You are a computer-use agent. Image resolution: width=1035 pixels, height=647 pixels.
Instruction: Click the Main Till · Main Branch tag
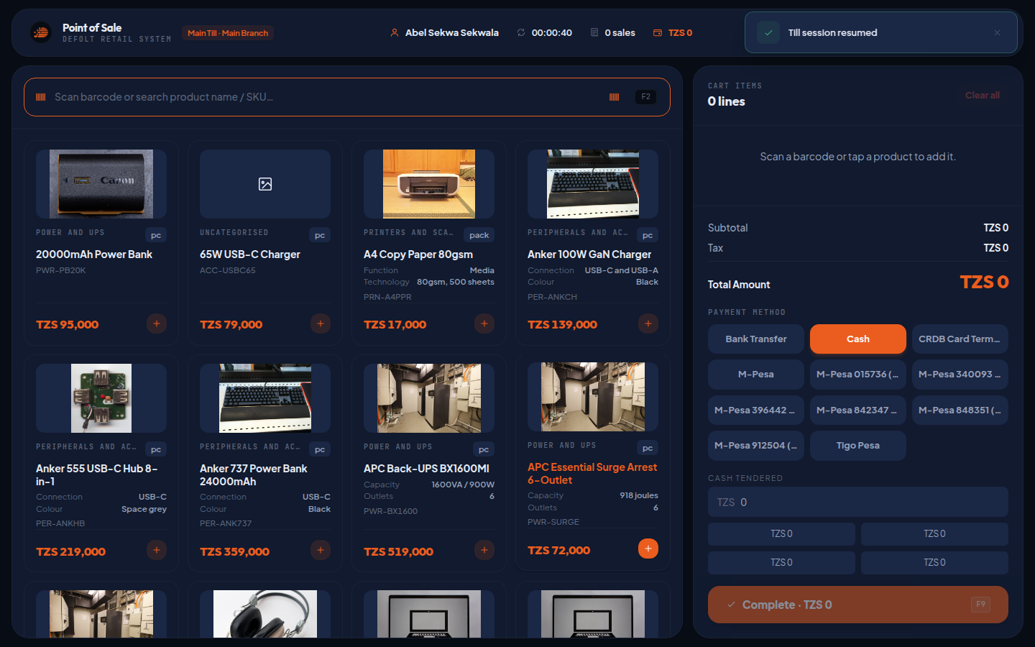[x=228, y=33]
